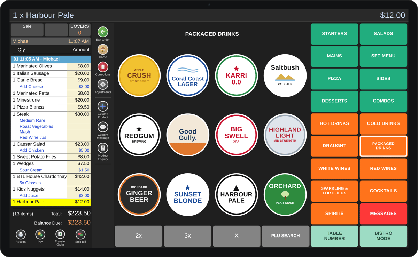The width and height of the screenshot is (418, 257).
Task: Go to Home screen icon
Action: click(103, 49)
